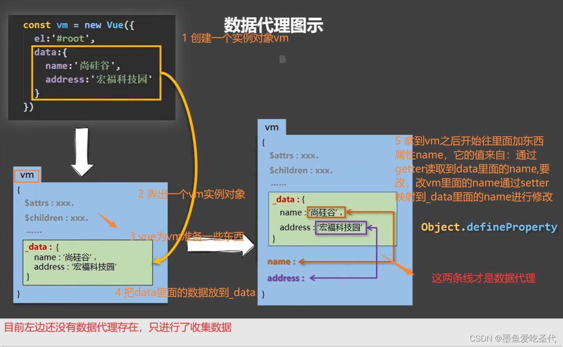This screenshot has width=563, height=347.
Task: Click the address: property in the right vm box
Action: [x=284, y=278]
